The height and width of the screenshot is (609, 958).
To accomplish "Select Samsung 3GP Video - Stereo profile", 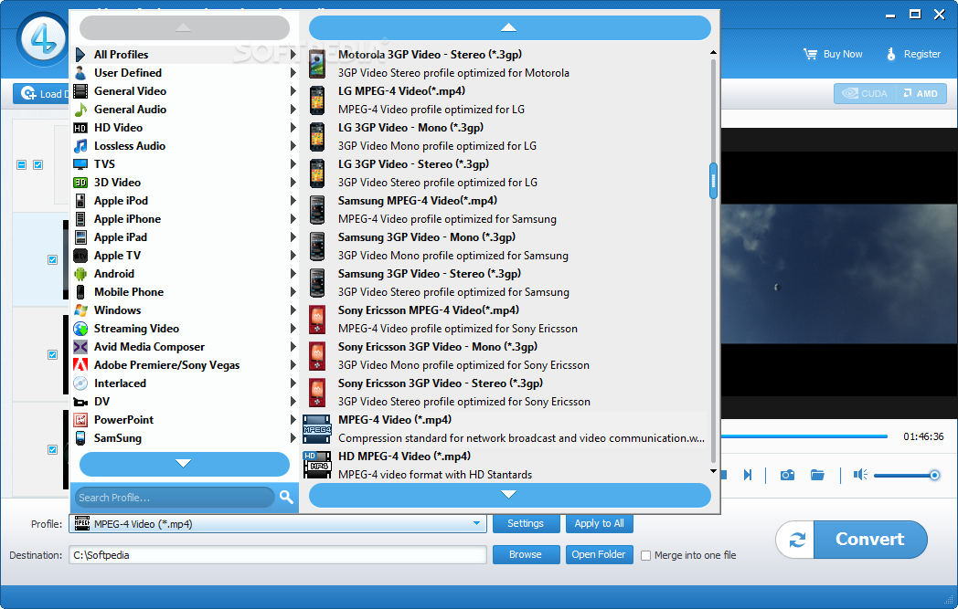I will (506, 283).
